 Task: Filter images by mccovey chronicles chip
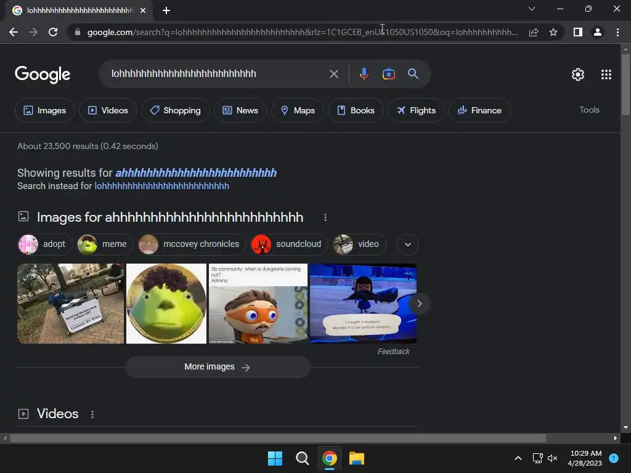point(192,244)
